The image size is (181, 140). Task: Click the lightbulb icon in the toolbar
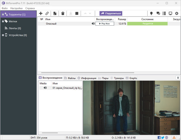pyautogui.click(x=152, y=13)
